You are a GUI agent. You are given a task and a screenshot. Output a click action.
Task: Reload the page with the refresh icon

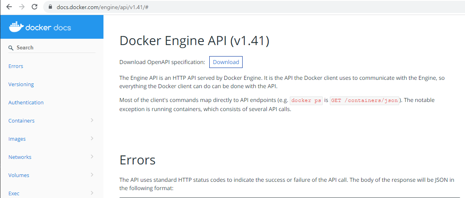[x=34, y=7]
